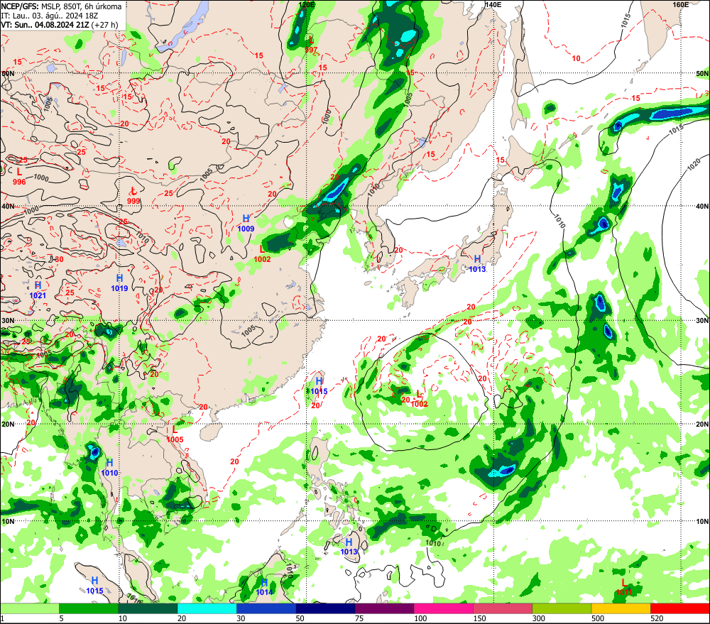The image size is (710, 624).
Task: Select the blue 30–50 legend swatch
Action: (x=266, y=608)
